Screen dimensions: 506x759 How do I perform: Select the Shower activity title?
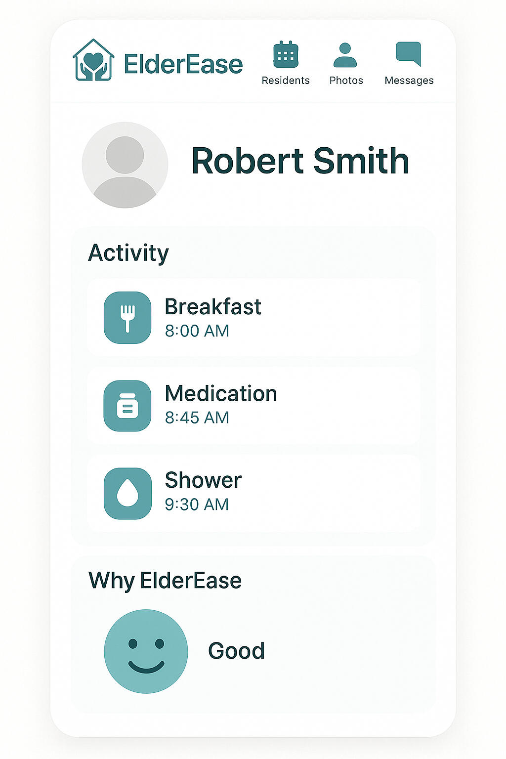point(203,480)
